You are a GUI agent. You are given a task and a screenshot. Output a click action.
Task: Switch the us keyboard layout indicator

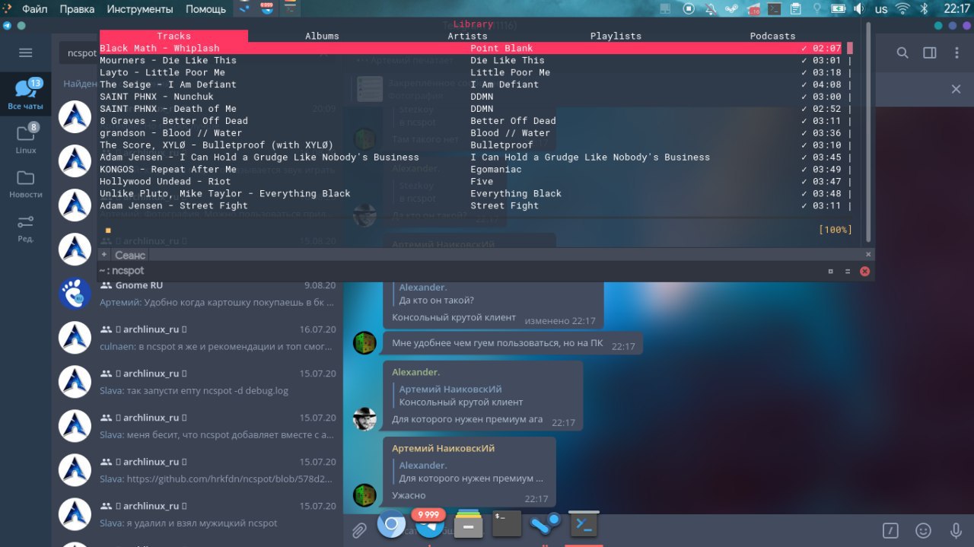click(x=881, y=9)
